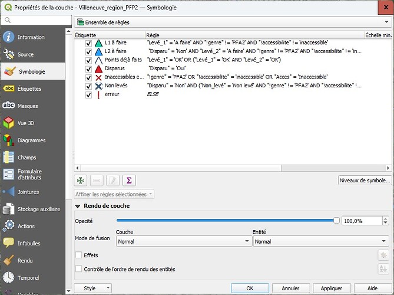Click the remove rule minus icon

click(97, 181)
